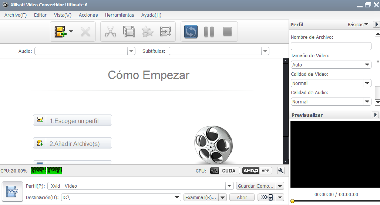Click the icon on Escoger un perfil
This screenshot has height=205, width=380.
(40, 120)
